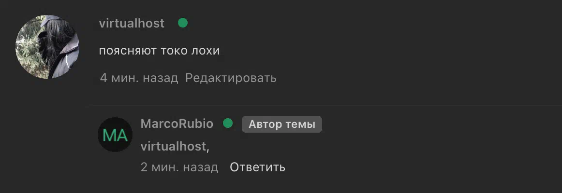Click the green online dot beside virtualhost
562x193 pixels.
click(x=183, y=23)
